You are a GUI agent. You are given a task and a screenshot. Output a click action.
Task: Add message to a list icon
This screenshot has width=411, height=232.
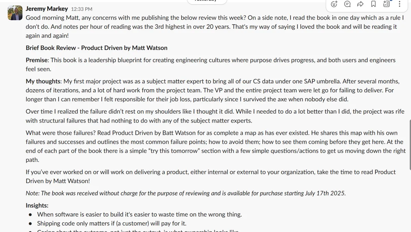coord(387,4)
